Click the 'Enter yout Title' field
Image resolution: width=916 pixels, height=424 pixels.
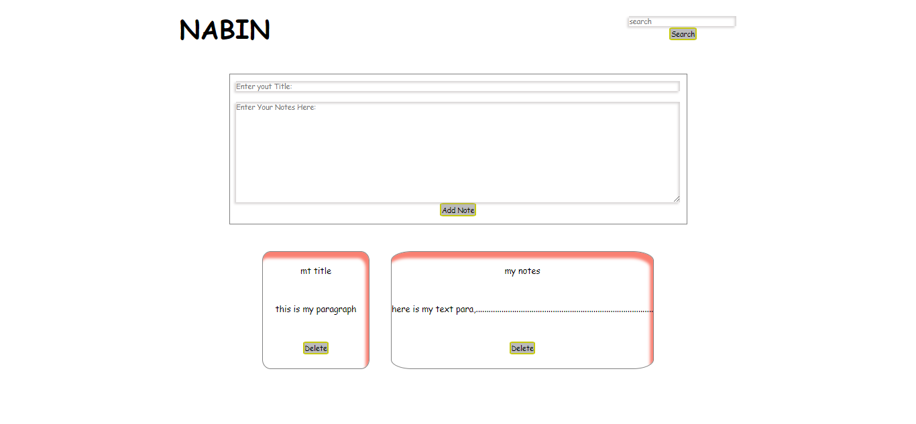tap(457, 86)
